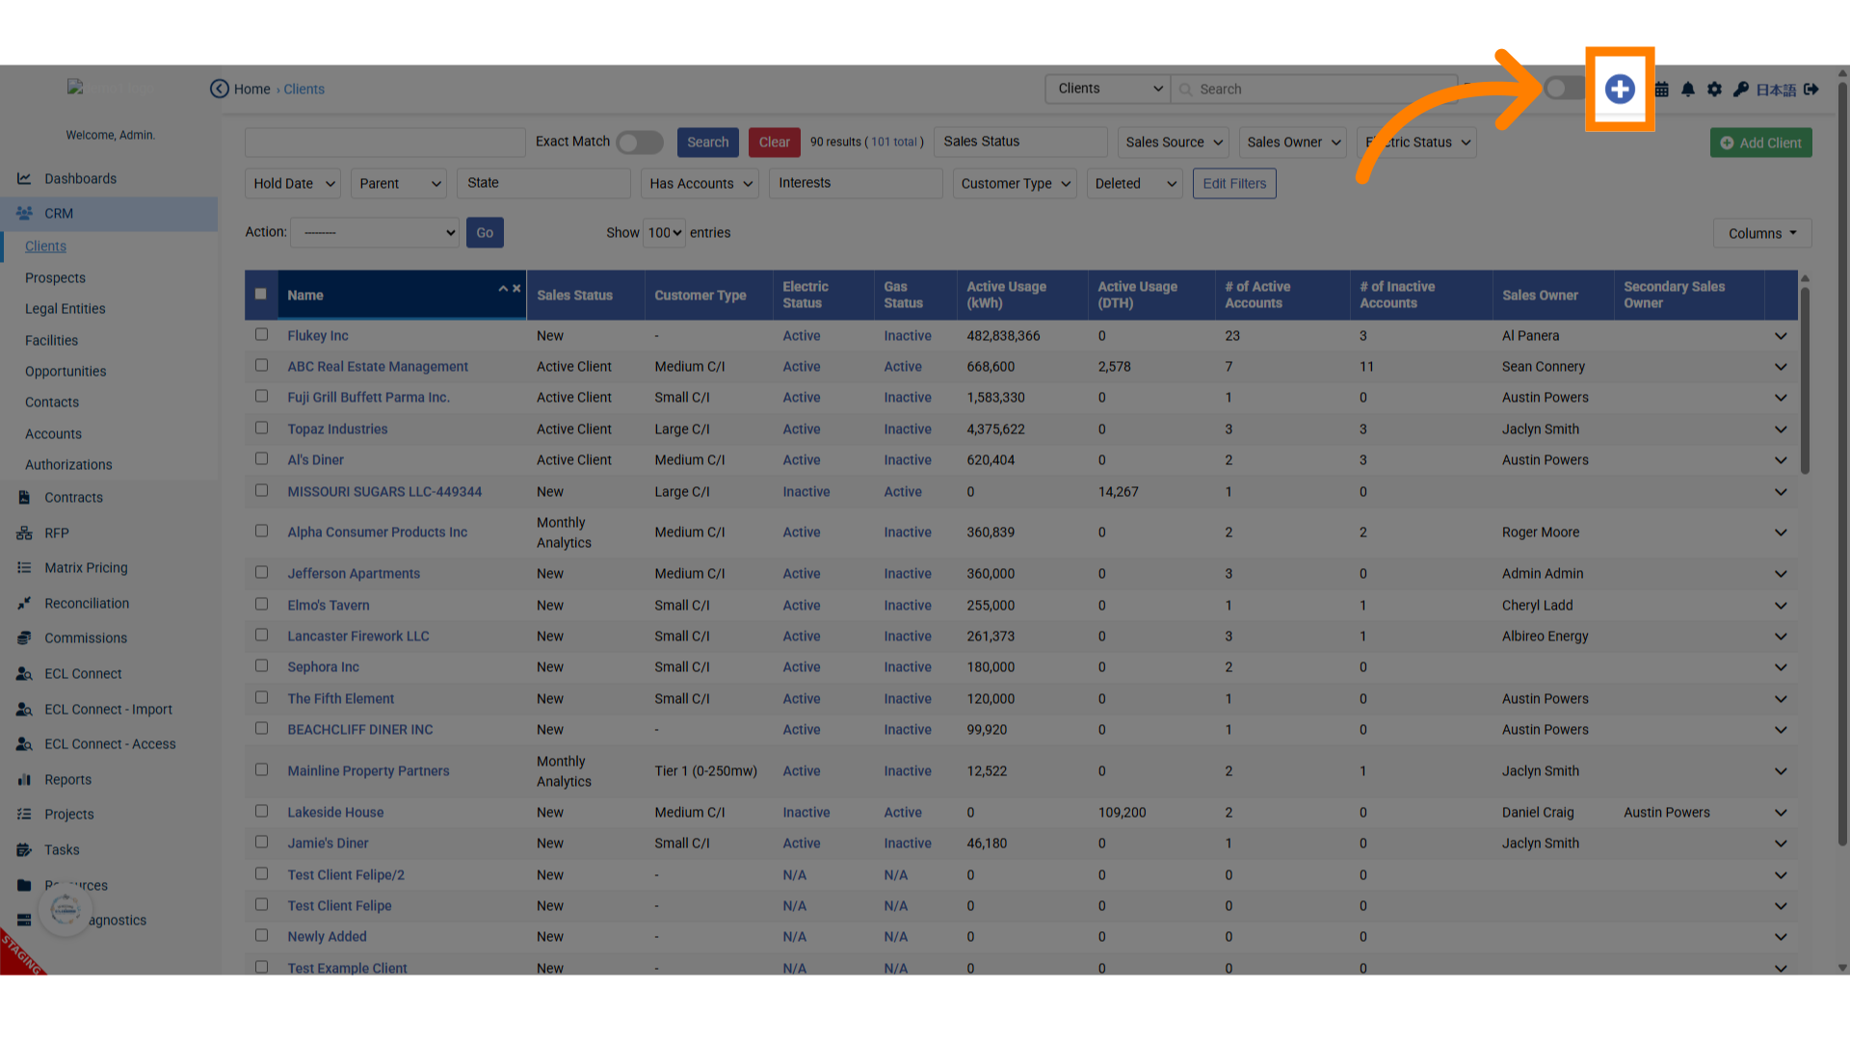Click the CRM people icon
The height and width of the screenshot is (1040, 1850).
tap(24, 213)
